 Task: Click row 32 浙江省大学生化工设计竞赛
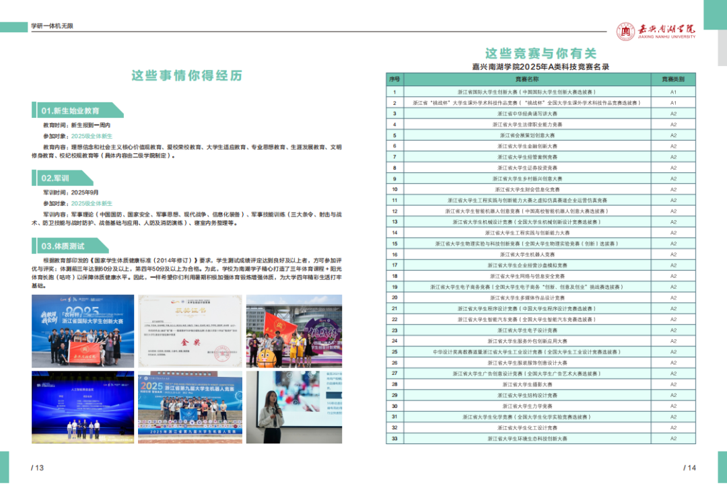541,427
